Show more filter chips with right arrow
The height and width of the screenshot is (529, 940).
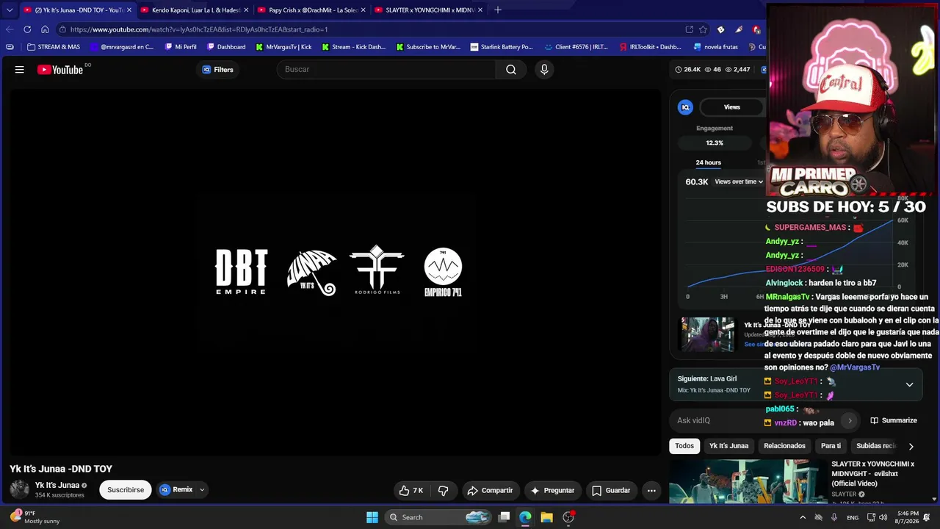911,446
